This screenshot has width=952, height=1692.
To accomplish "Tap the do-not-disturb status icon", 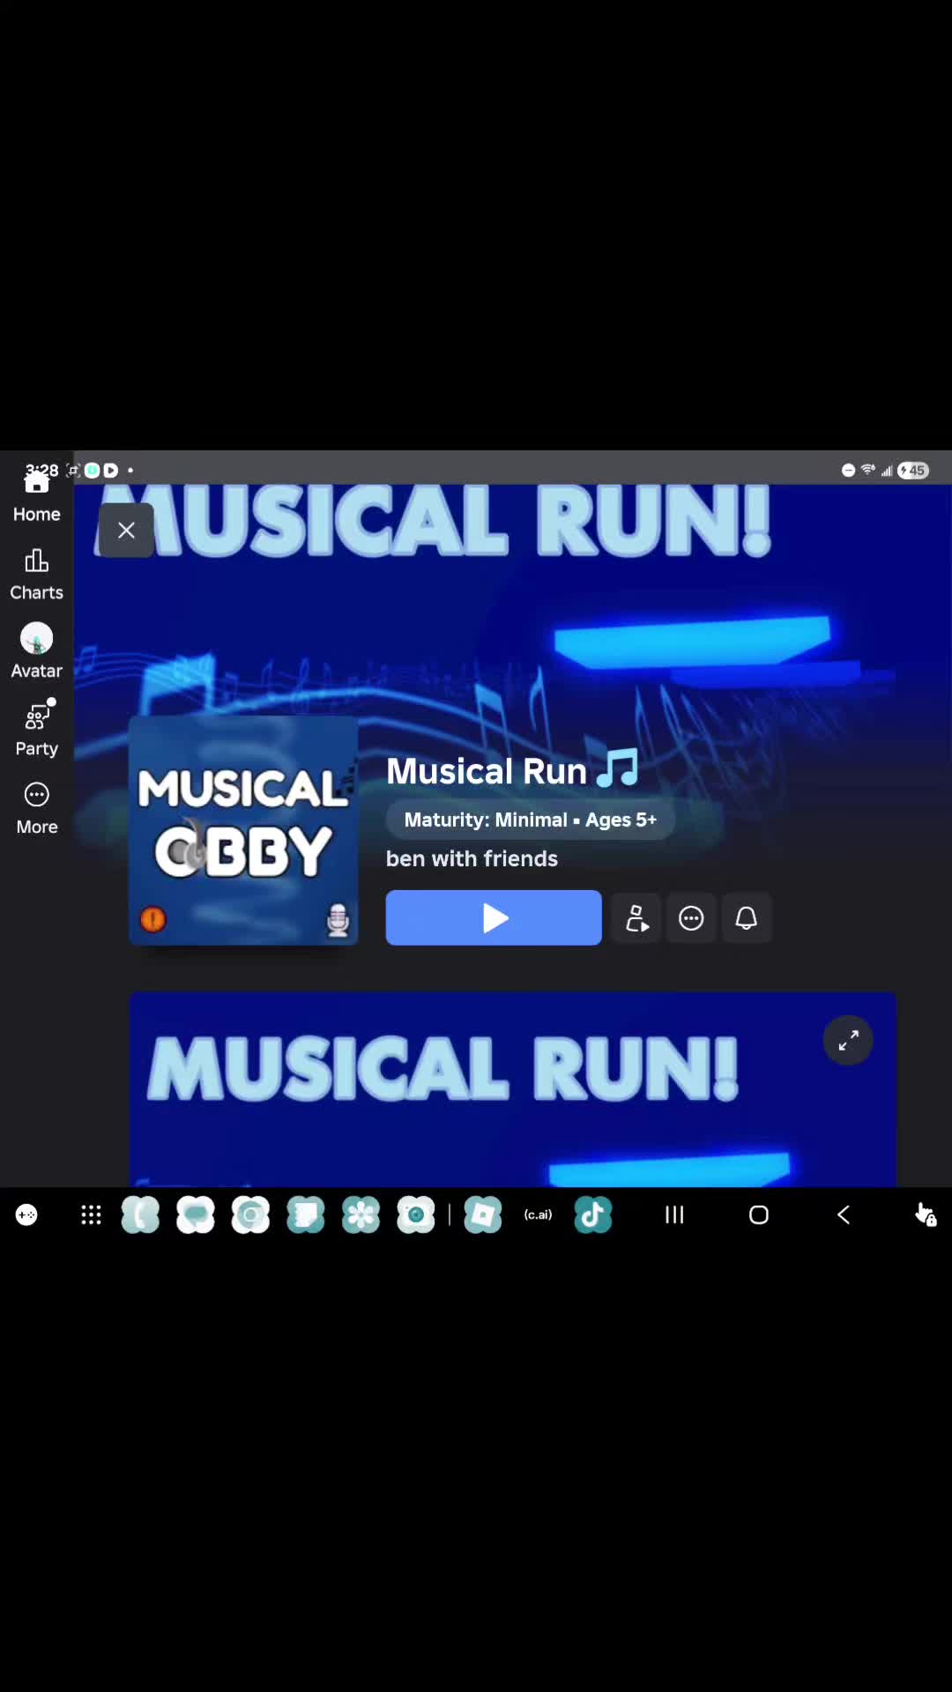I will [x=849, y=471].
